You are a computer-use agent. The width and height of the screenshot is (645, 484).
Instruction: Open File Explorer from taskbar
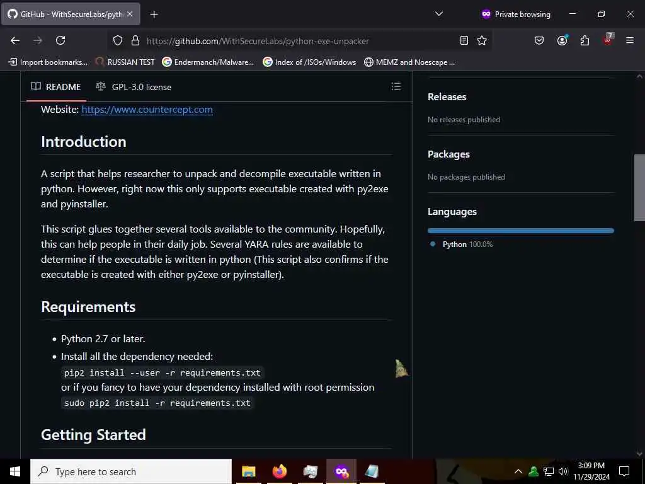point(248,471)
